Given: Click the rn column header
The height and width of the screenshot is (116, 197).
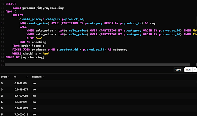Looking at the screenshot, I should tap(15, 77).
